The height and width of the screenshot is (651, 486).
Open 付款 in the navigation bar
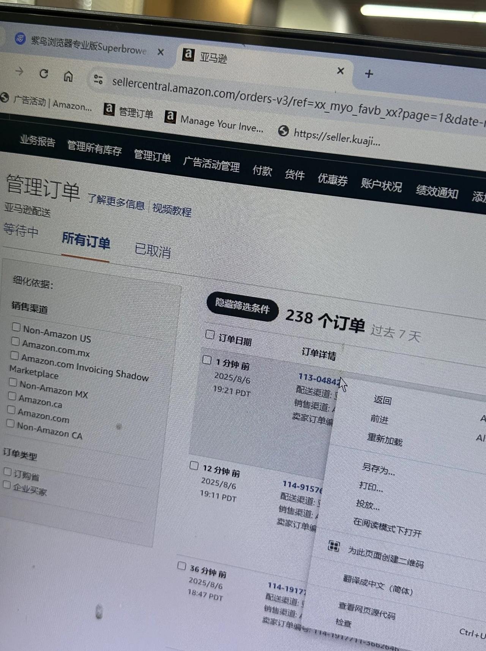262,170
